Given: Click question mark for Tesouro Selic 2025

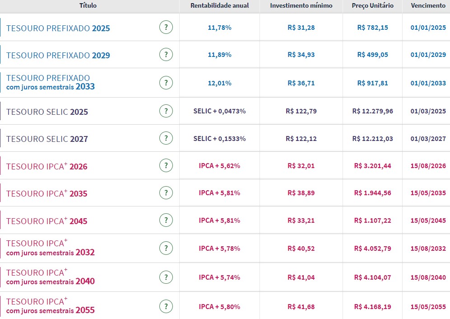Looking at the screenshot, I should [166, 111].
